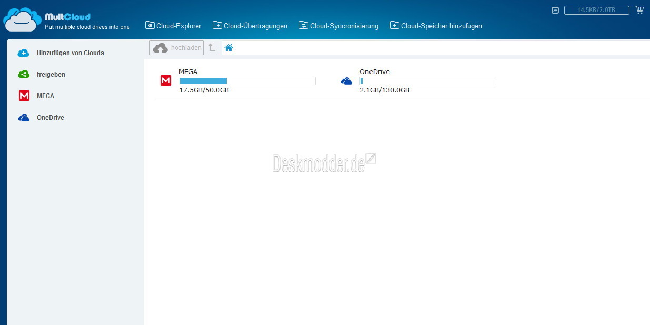
Task: Click the traffic monitor icon at top right
Action: [555, 10]
